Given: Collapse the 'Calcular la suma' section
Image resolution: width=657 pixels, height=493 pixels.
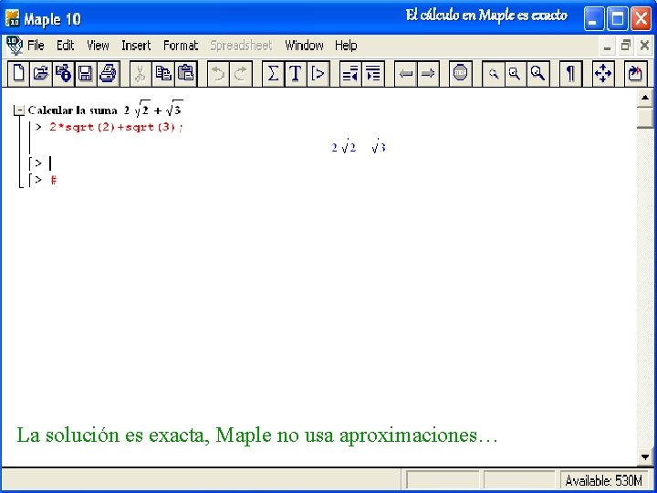Looking at the screenshot, I should [x=19, y=110].
